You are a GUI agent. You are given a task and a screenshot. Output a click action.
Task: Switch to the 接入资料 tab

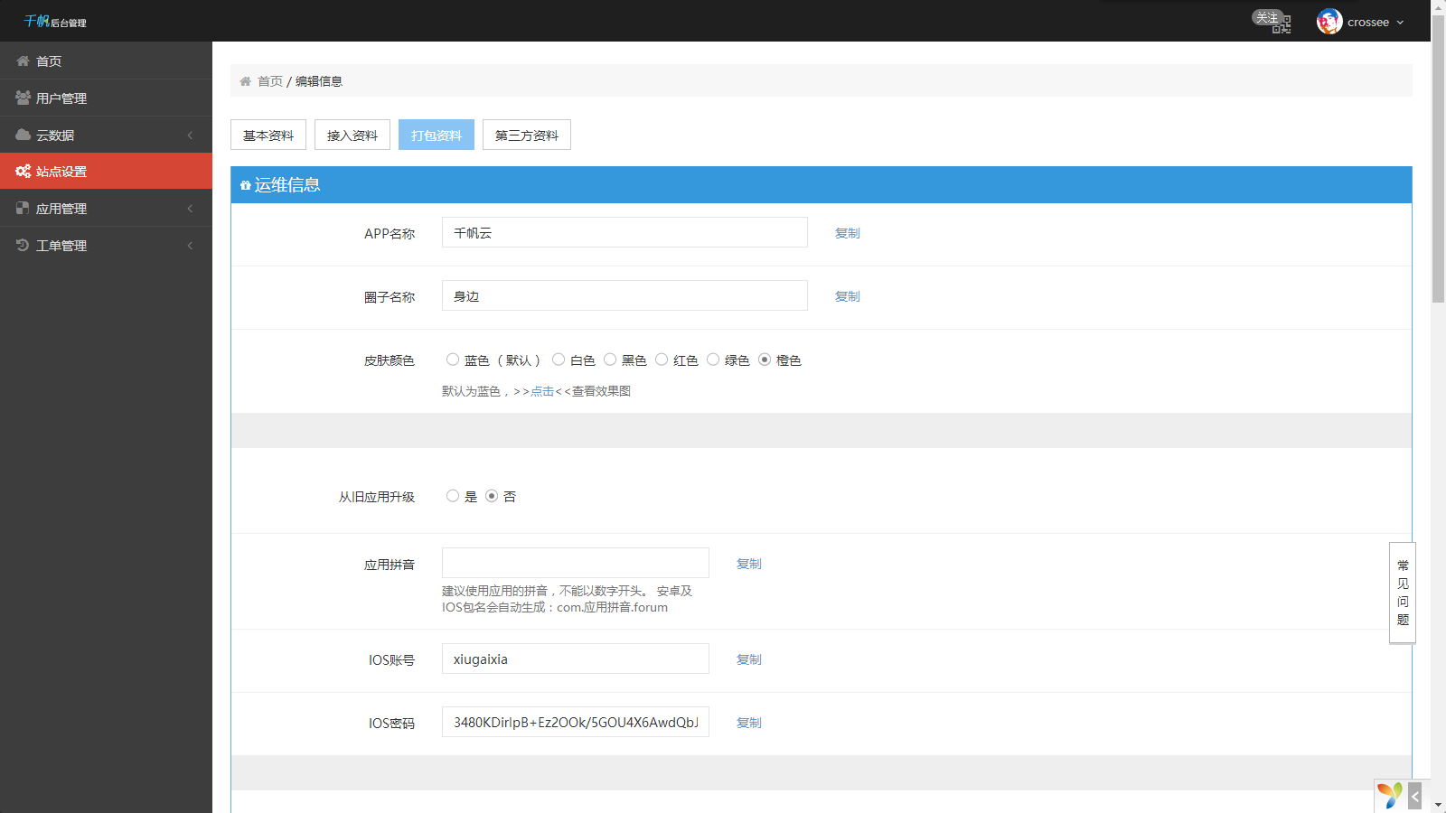coord(352,135)
